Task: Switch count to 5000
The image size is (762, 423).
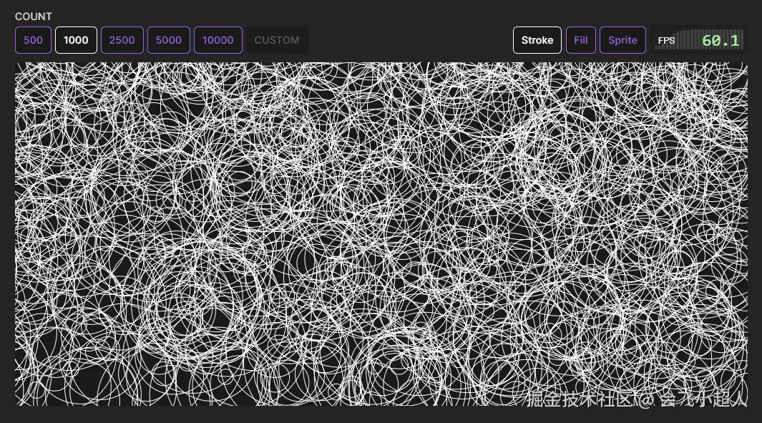Action: (169, 40)
